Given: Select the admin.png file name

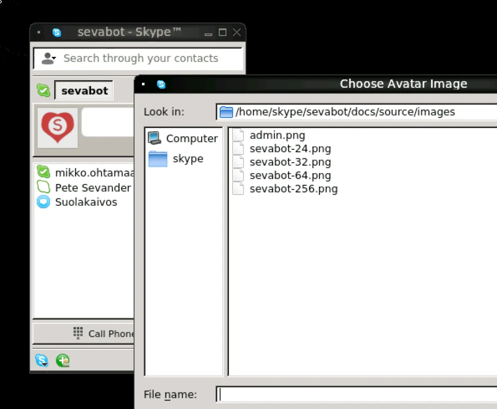Looking at the screenshot, I should tap(277, 135).
